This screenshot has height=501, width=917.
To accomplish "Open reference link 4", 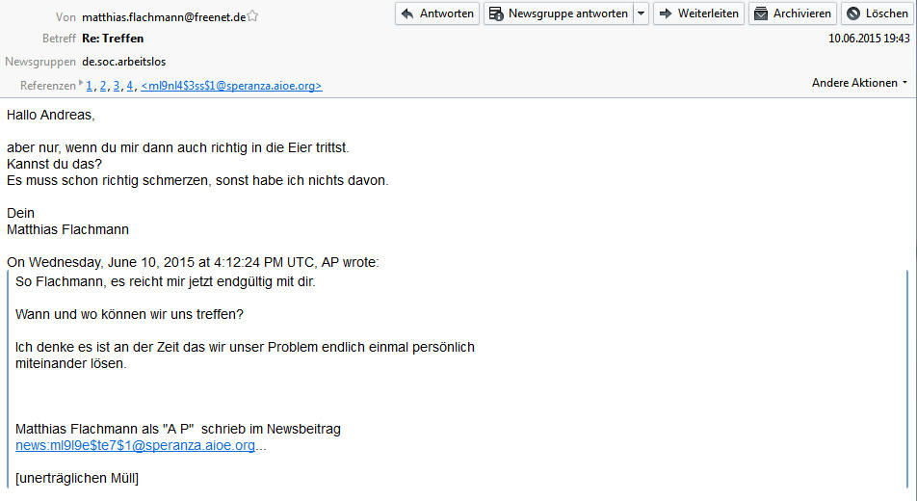I will click(x=130, y=86).
